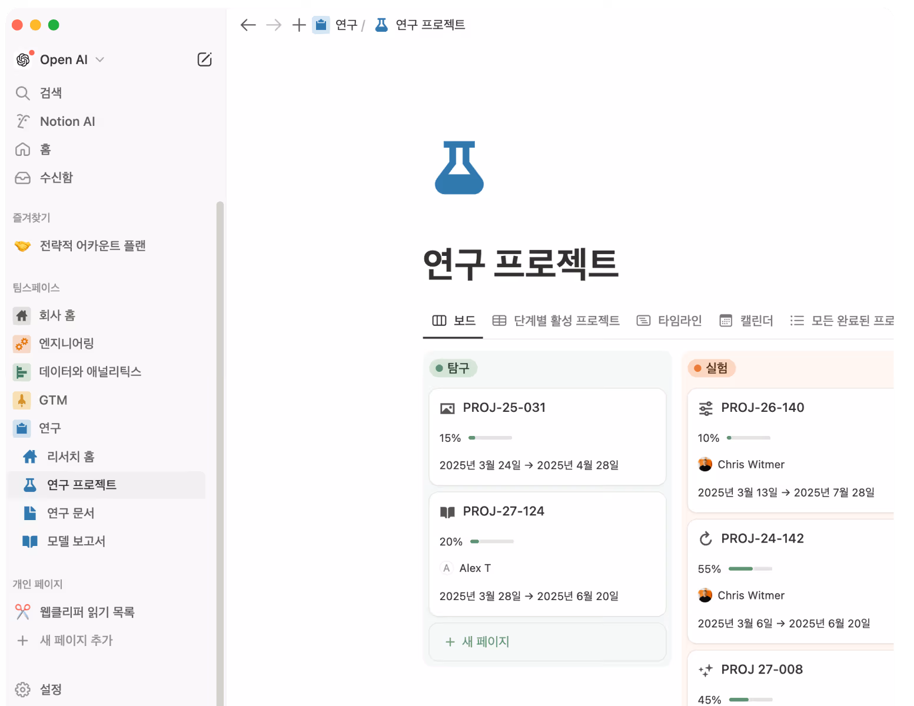Click the 웹클리퍼 읽기 목록 scissors icon
This screenshot has height=706, width=914.
point(22,612)
